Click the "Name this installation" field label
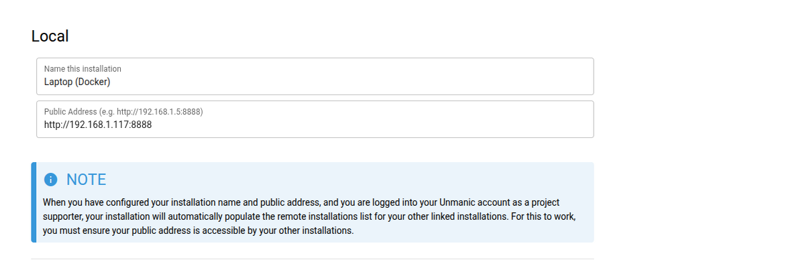Image resolution: width=805 pixels, height=268 pixels. 83,68
